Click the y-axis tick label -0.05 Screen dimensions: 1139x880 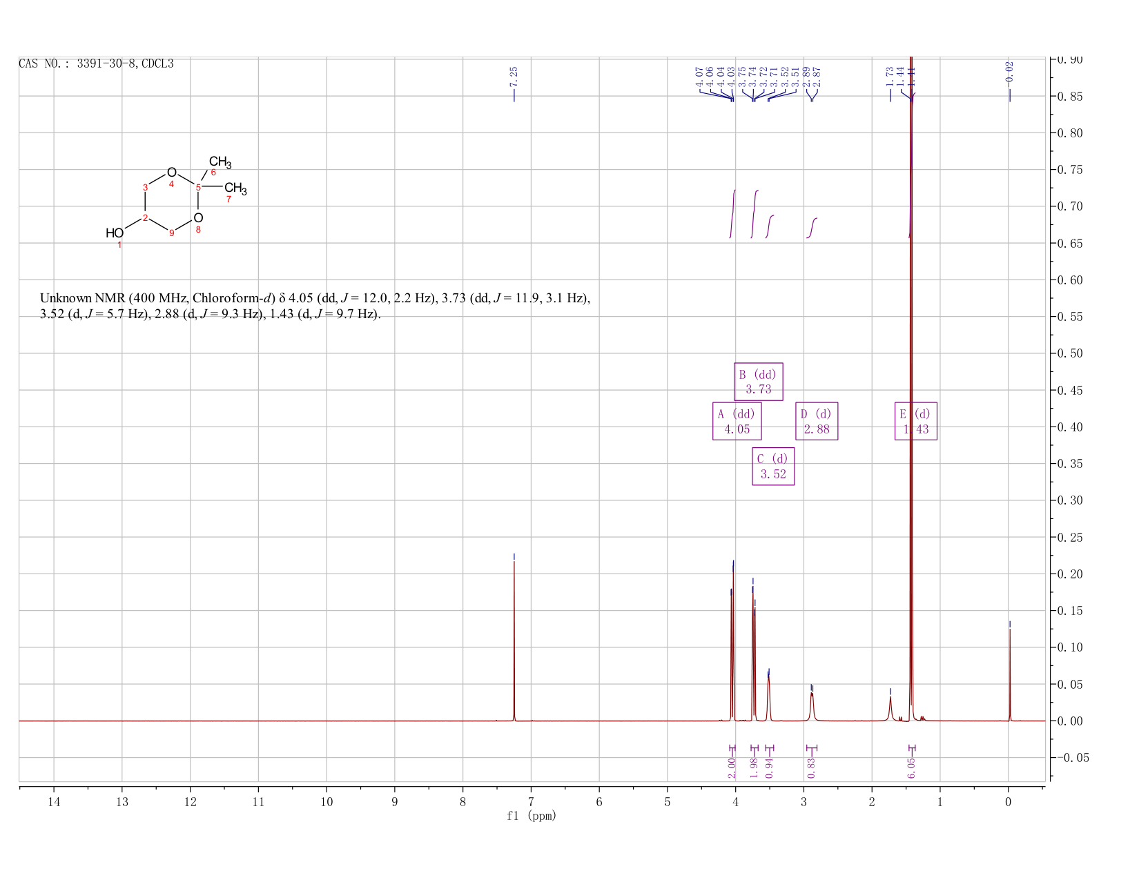[1073, 758]
